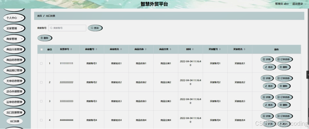Open 订单信息 for invoice 2222222222
This screenshot has width=309, height=129.
284,78
